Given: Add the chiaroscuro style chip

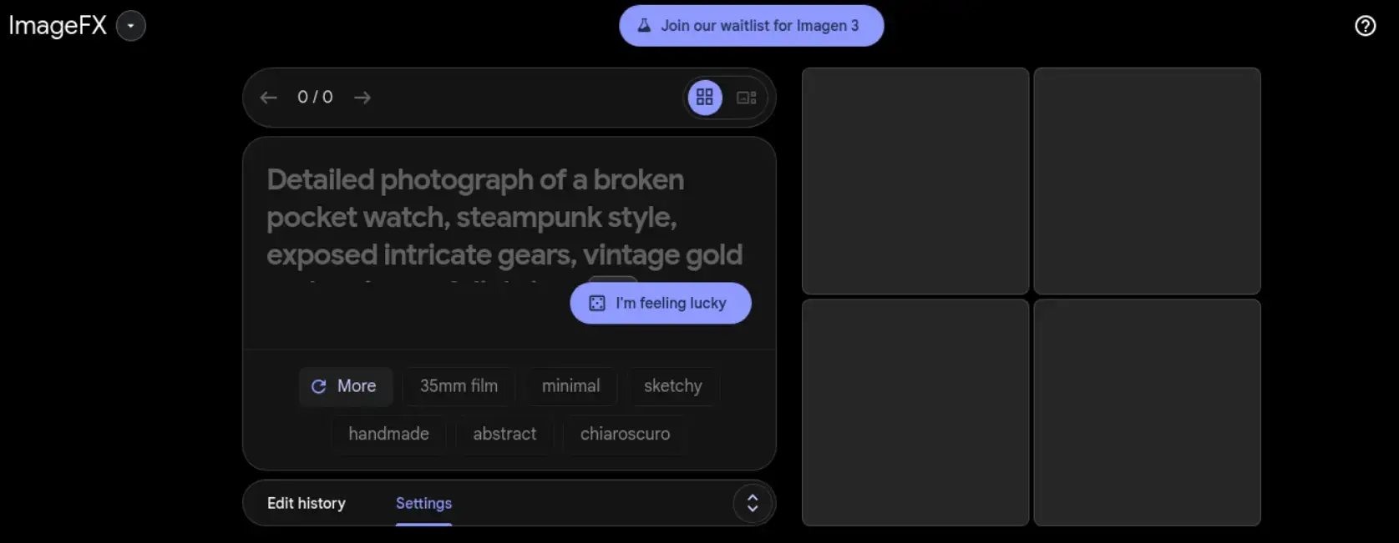Looking at the screenshot, I should click(625, 434).
